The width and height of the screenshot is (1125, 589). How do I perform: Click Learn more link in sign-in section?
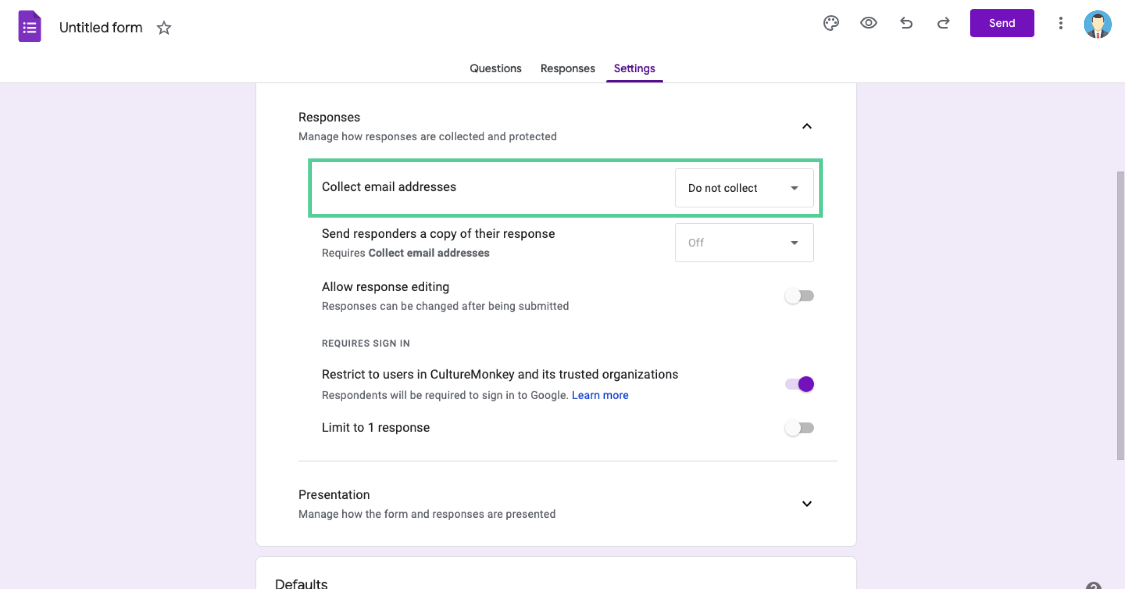600,395
